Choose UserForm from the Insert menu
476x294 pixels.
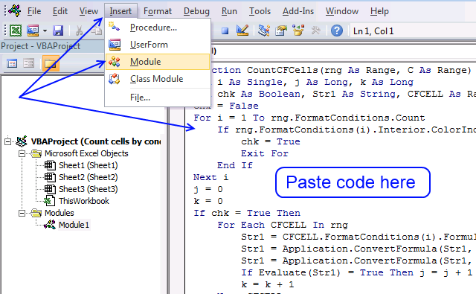click(158, 45)
